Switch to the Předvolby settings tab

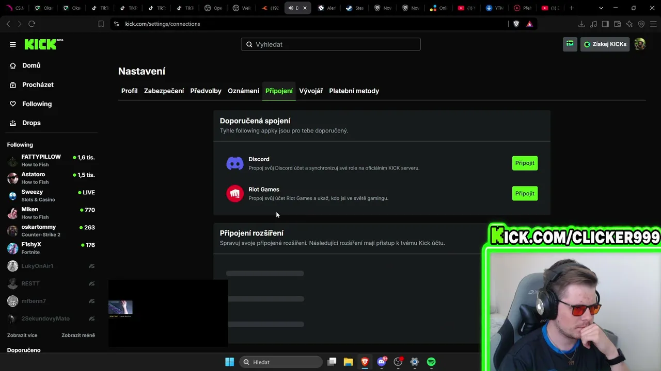pyautogui.click(x=206, y=91)
